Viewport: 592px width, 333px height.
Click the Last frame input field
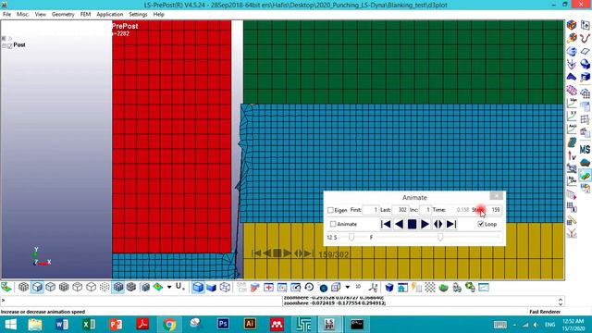(x=401, y=210)
